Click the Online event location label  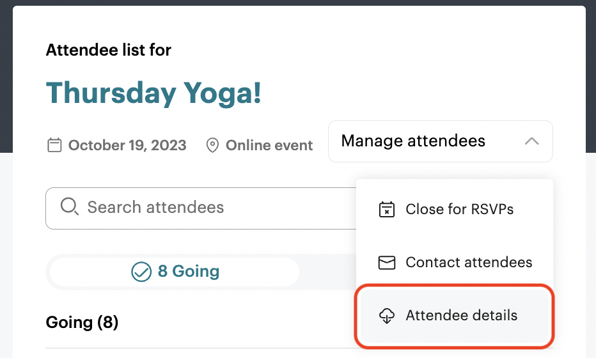point(269,145)
